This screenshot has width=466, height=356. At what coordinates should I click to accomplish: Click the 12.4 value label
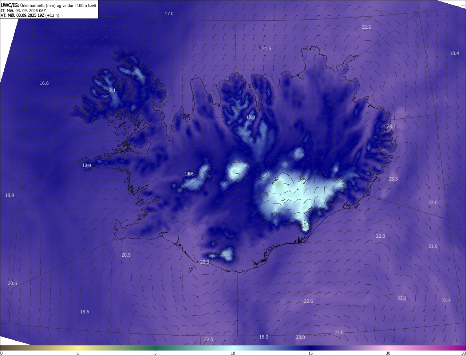(x=87, y=165)
